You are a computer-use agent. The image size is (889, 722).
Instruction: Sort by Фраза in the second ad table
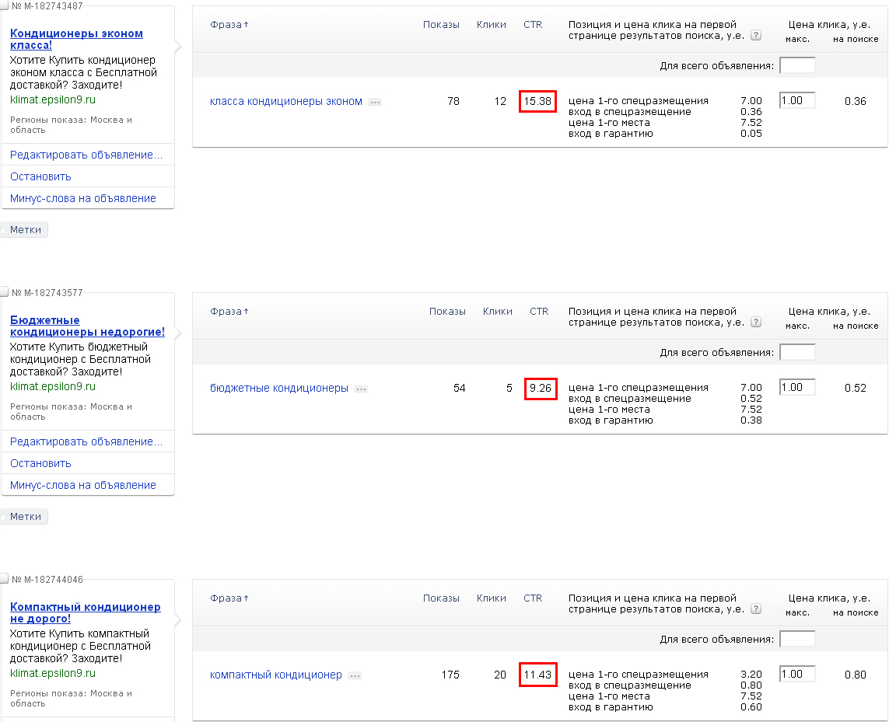(229, 312)
